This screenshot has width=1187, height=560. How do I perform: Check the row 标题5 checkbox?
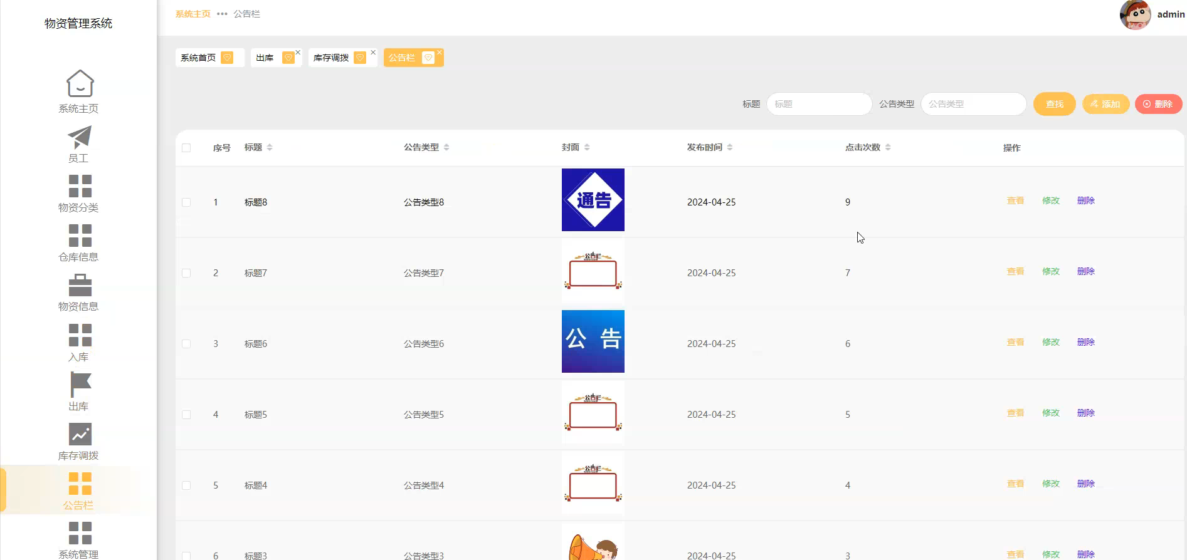click(186, 415)
